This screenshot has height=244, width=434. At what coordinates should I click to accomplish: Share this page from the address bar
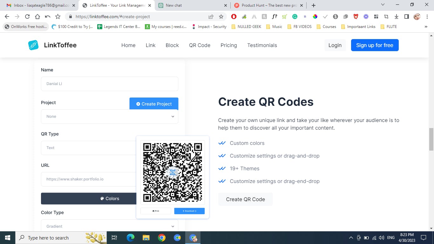[211, 17]
